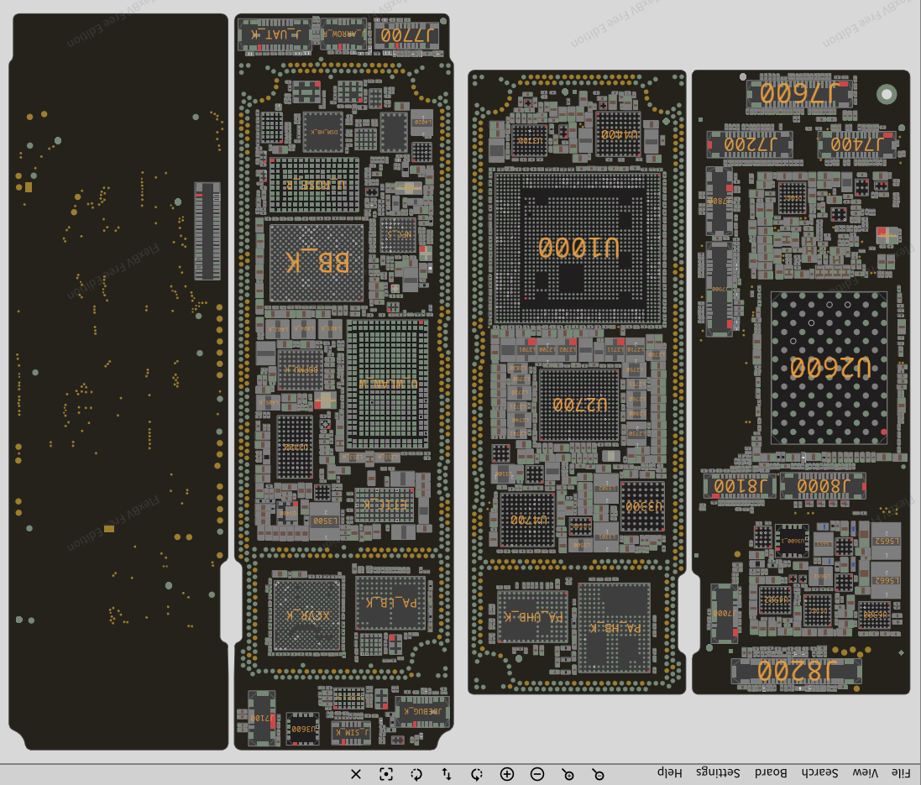The width and height of the screenshot is (921, 785).
Task: Zoom in with the circled plus icon
Action: point(507,774)
